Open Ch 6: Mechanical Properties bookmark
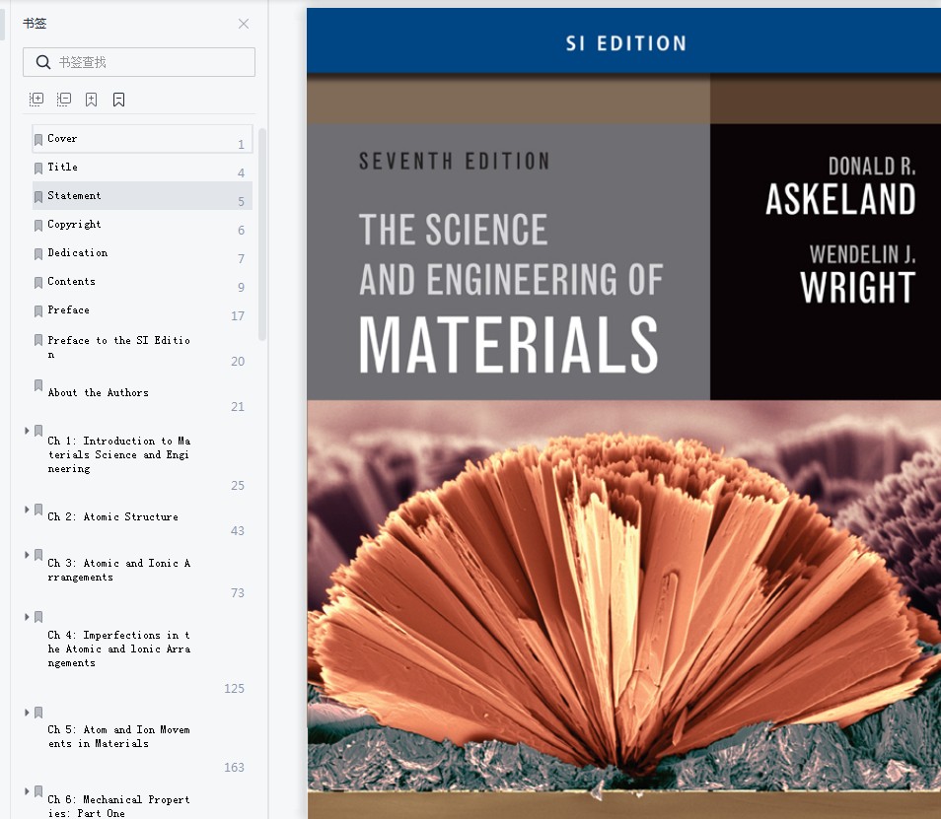 [x=118, y=806]
